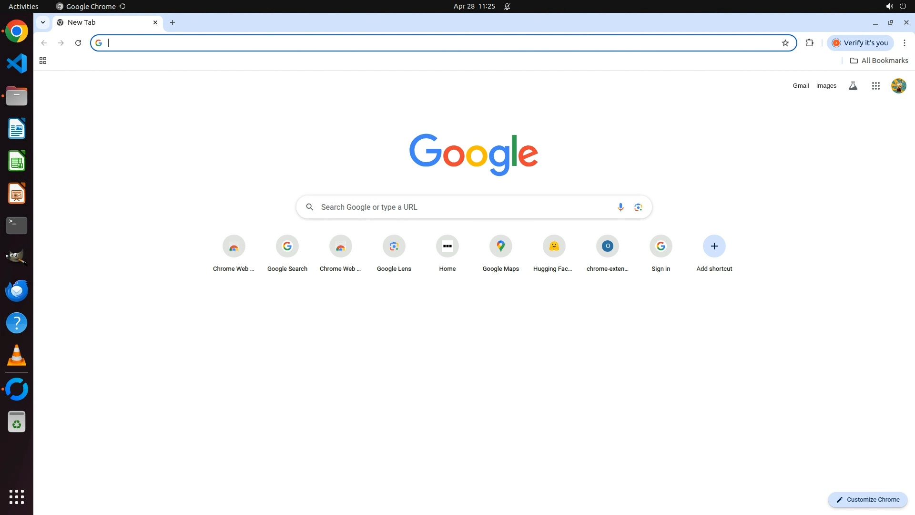Open Search Labs flask icon
This screenshot has width=915, height=515.
pyautogui.click(x=853, y=86)
